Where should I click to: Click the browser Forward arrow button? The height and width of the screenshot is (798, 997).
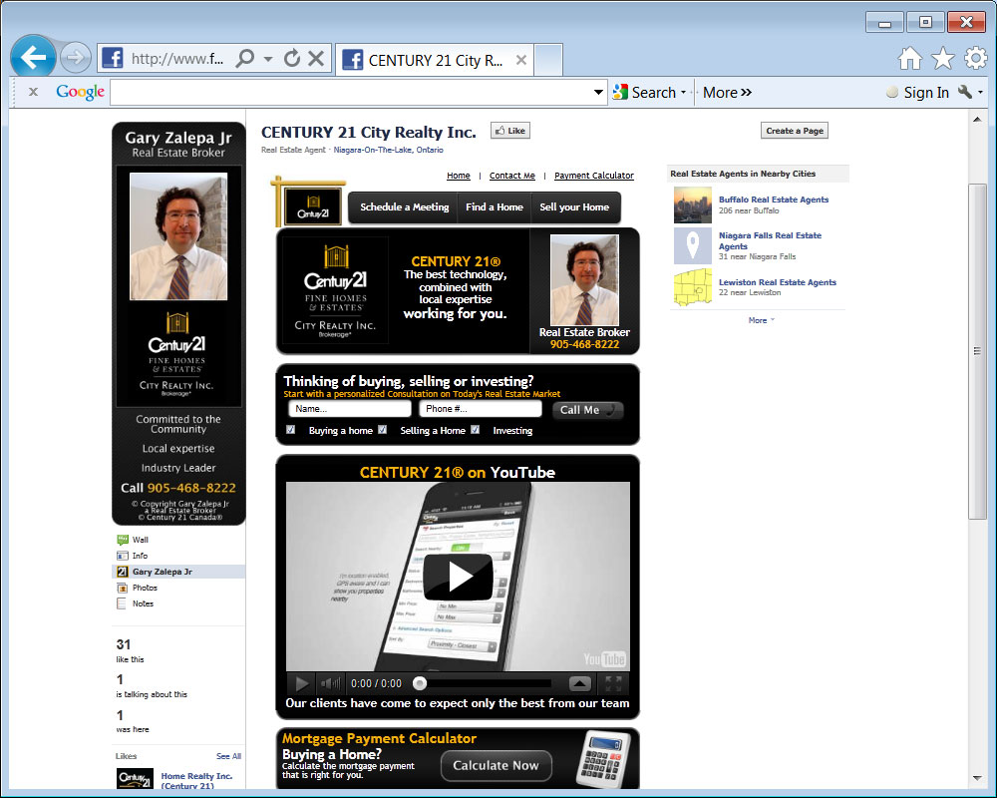pyautogui.click(x=75, y=58)
